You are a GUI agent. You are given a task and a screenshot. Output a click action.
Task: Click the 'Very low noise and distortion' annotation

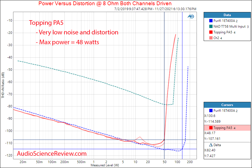[x=77, y=33]
